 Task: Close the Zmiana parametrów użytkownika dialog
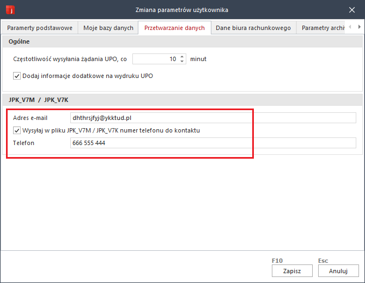(x=351, y=9)
